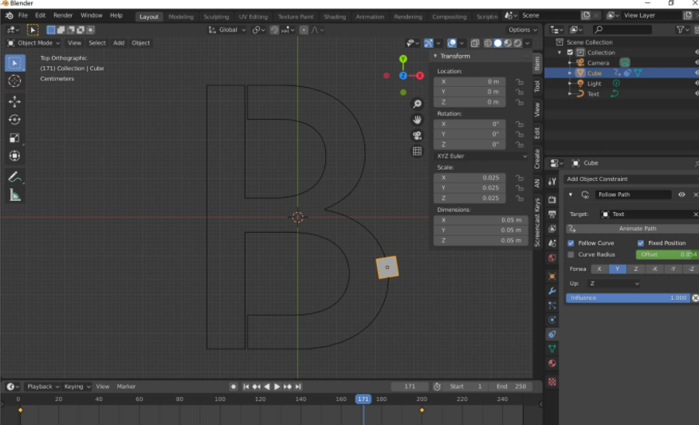
Task: Select the Measure tool
Action: coord(14,195)
